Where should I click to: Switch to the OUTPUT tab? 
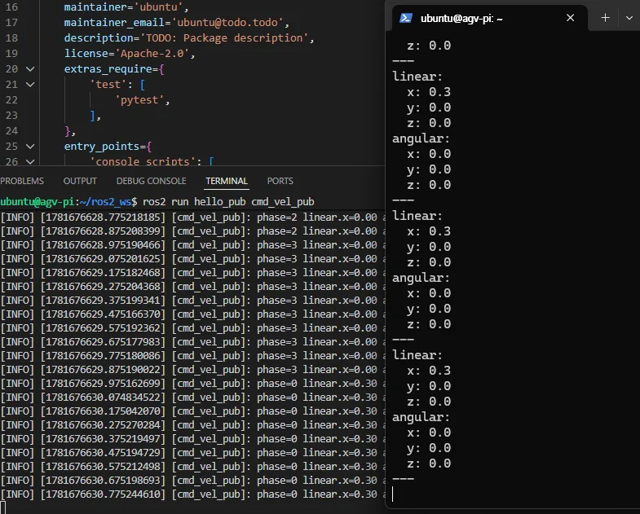80,181
